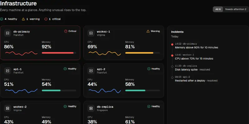Click the red dot for the 13:41 incident

coord(172,55)
